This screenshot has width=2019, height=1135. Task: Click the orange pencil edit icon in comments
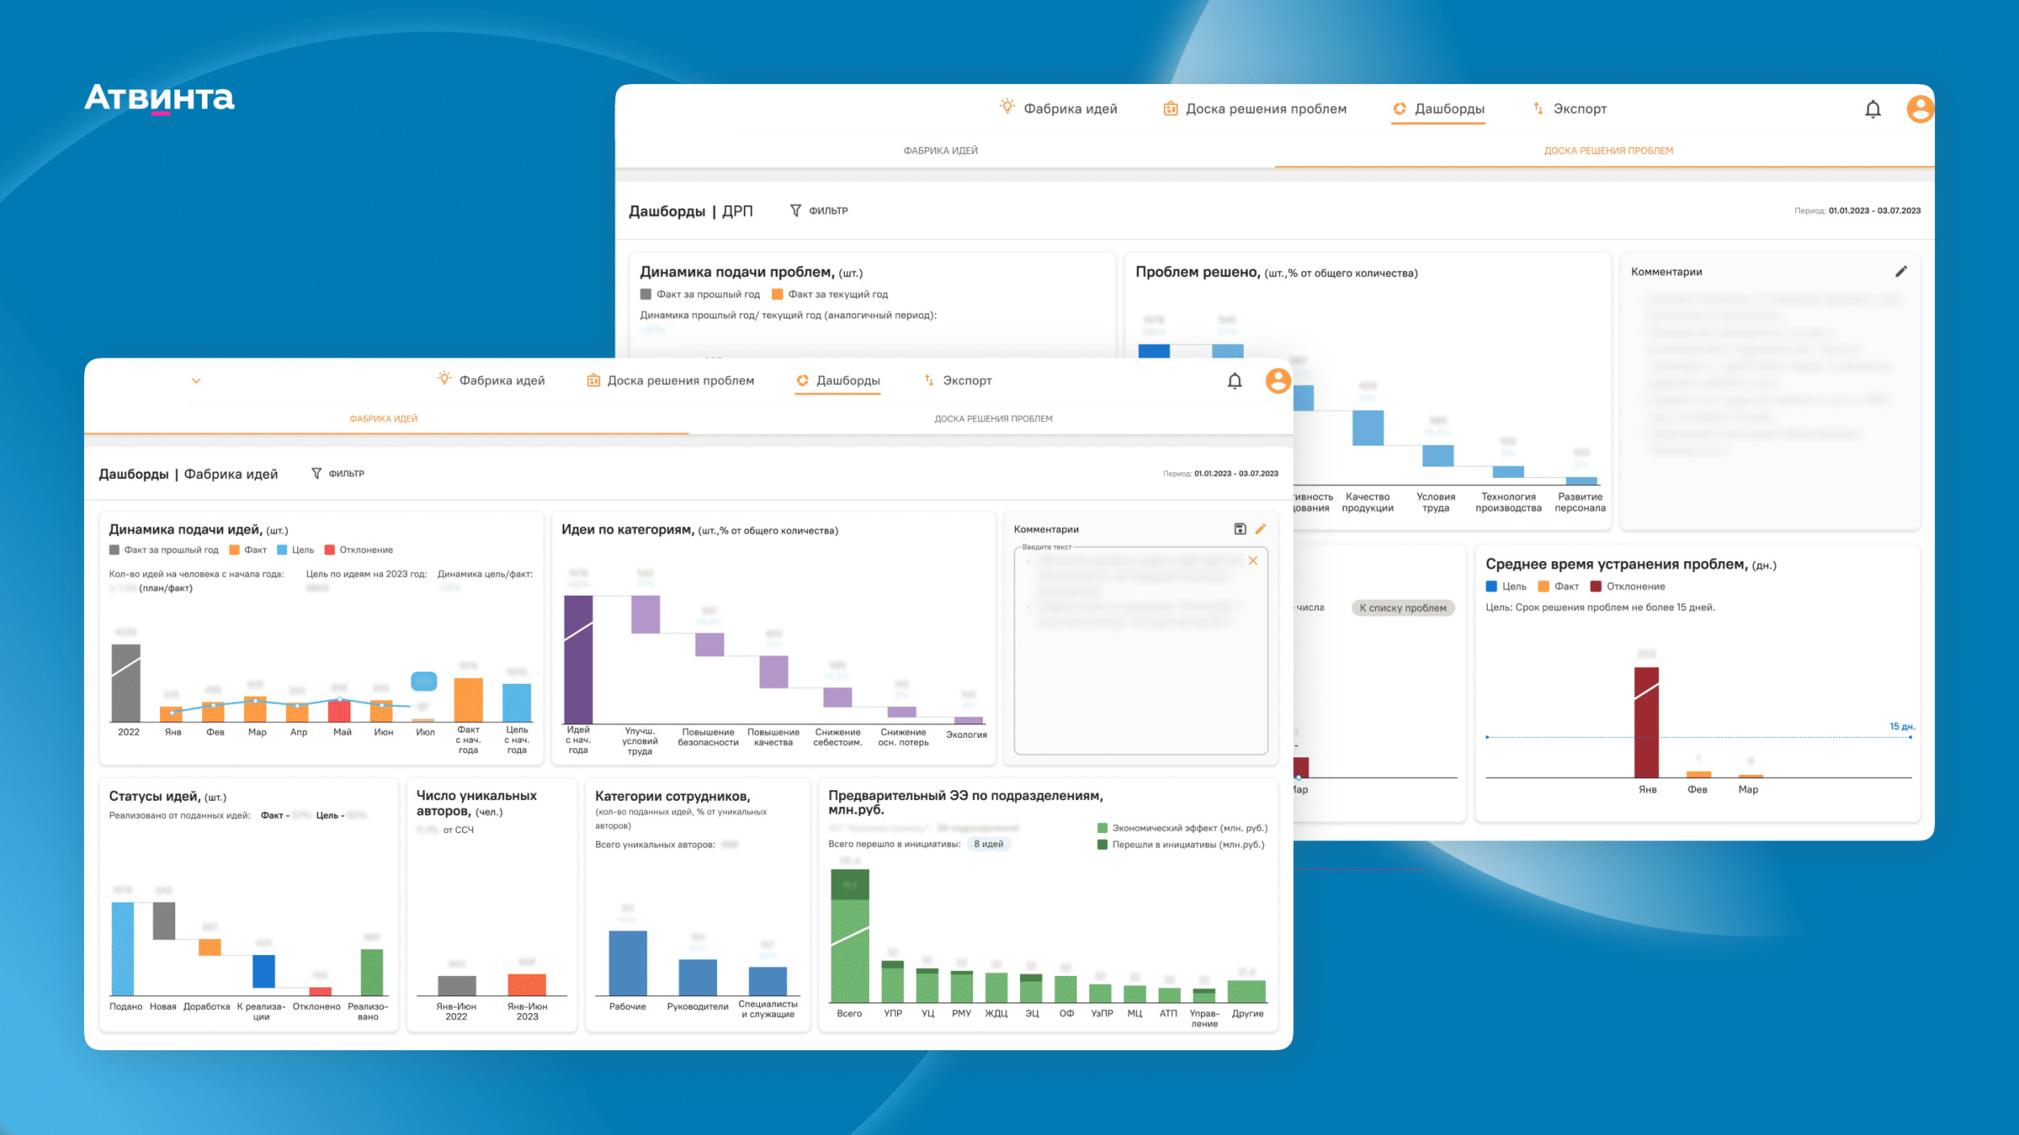tap(1261, 529)
